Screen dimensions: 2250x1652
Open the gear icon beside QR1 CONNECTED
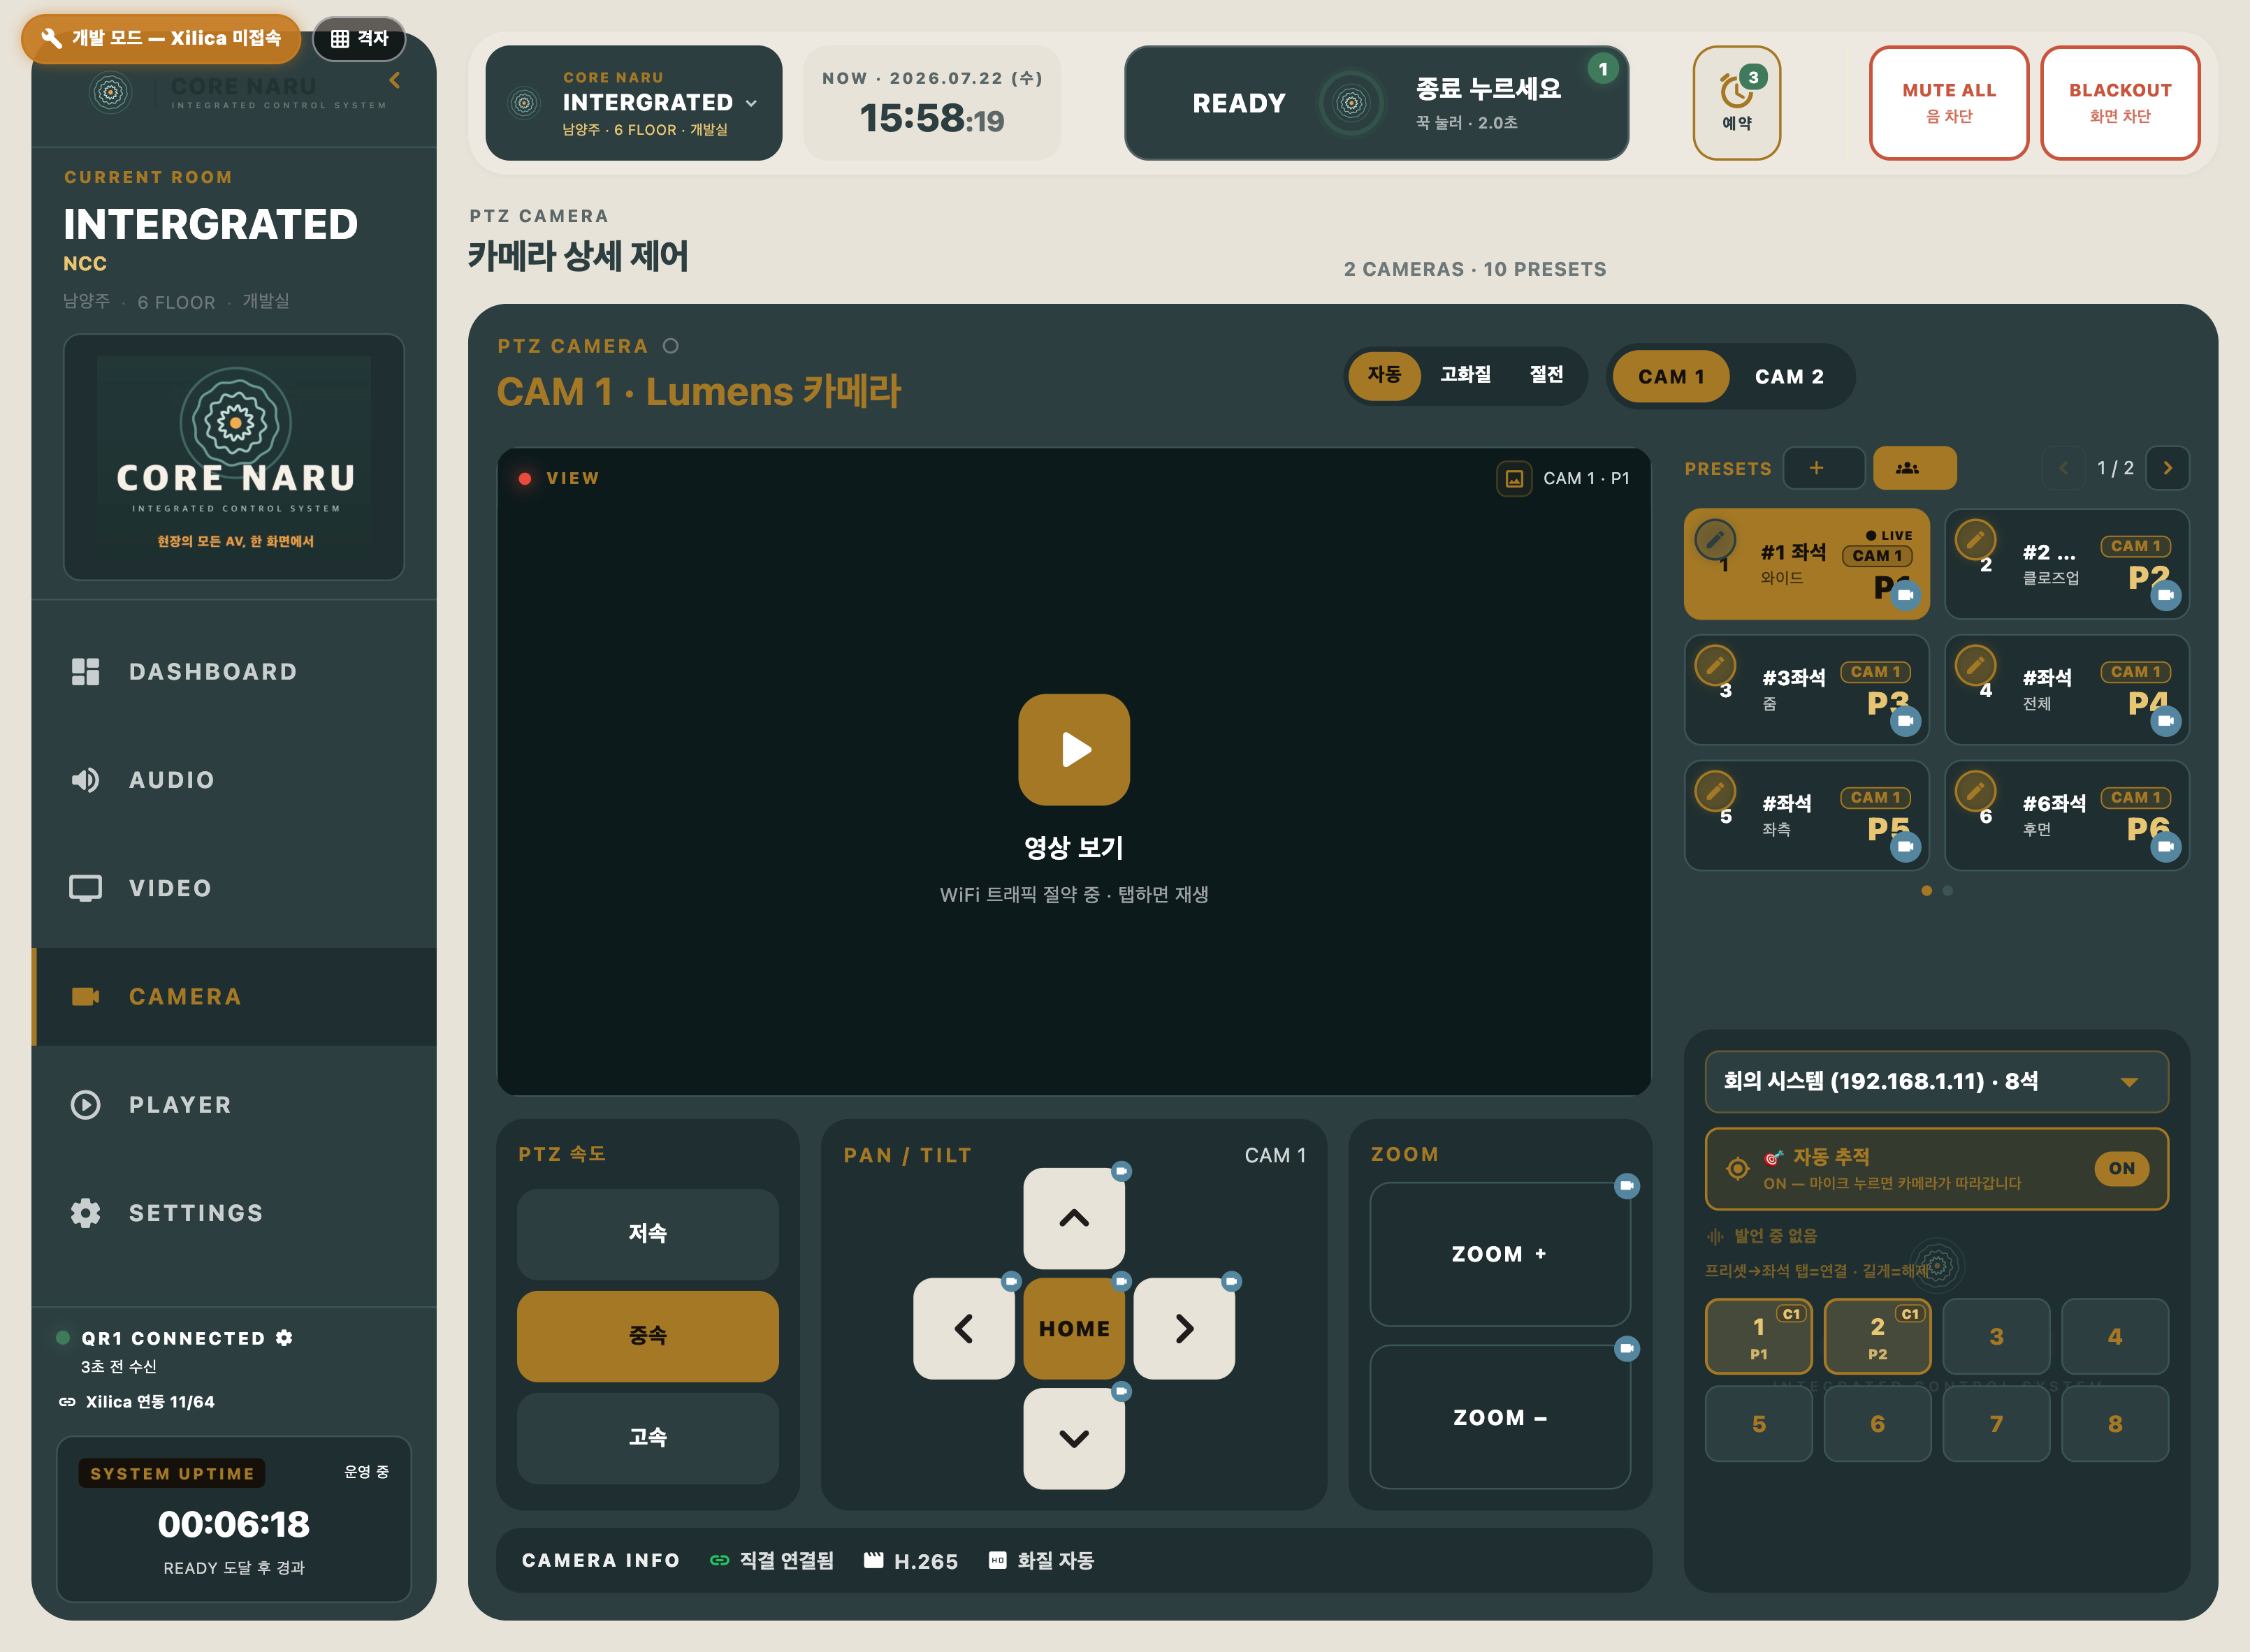click(284, 1338)
